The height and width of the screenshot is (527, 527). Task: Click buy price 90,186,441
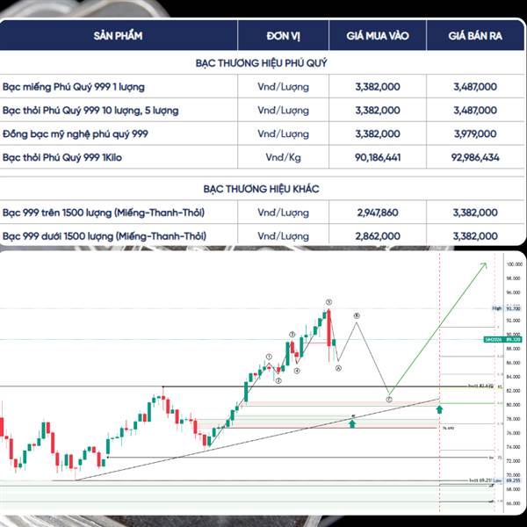coord(378,157)
